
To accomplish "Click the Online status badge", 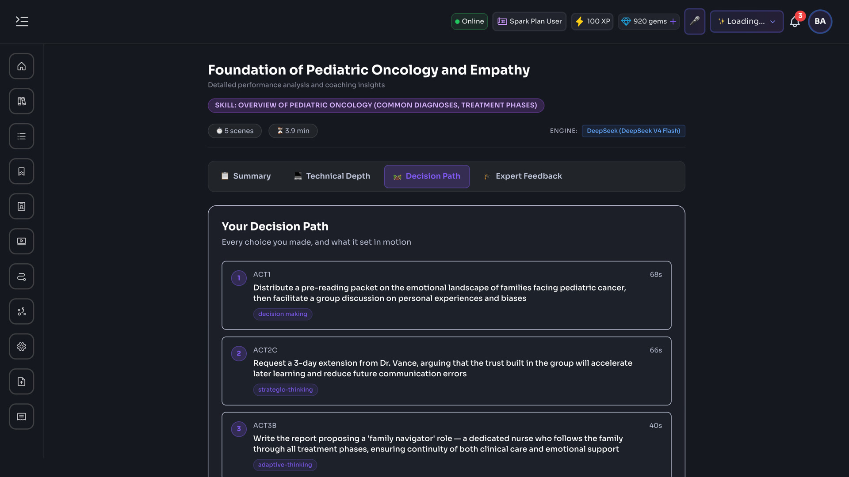I will [469, 21].
